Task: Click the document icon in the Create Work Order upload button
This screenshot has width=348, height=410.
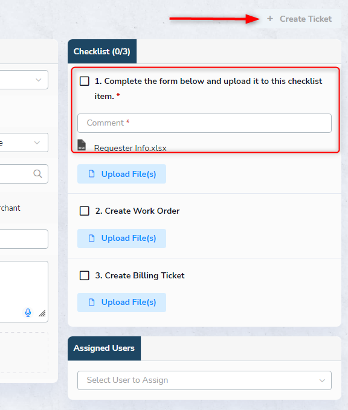Action: click(92, 238)
